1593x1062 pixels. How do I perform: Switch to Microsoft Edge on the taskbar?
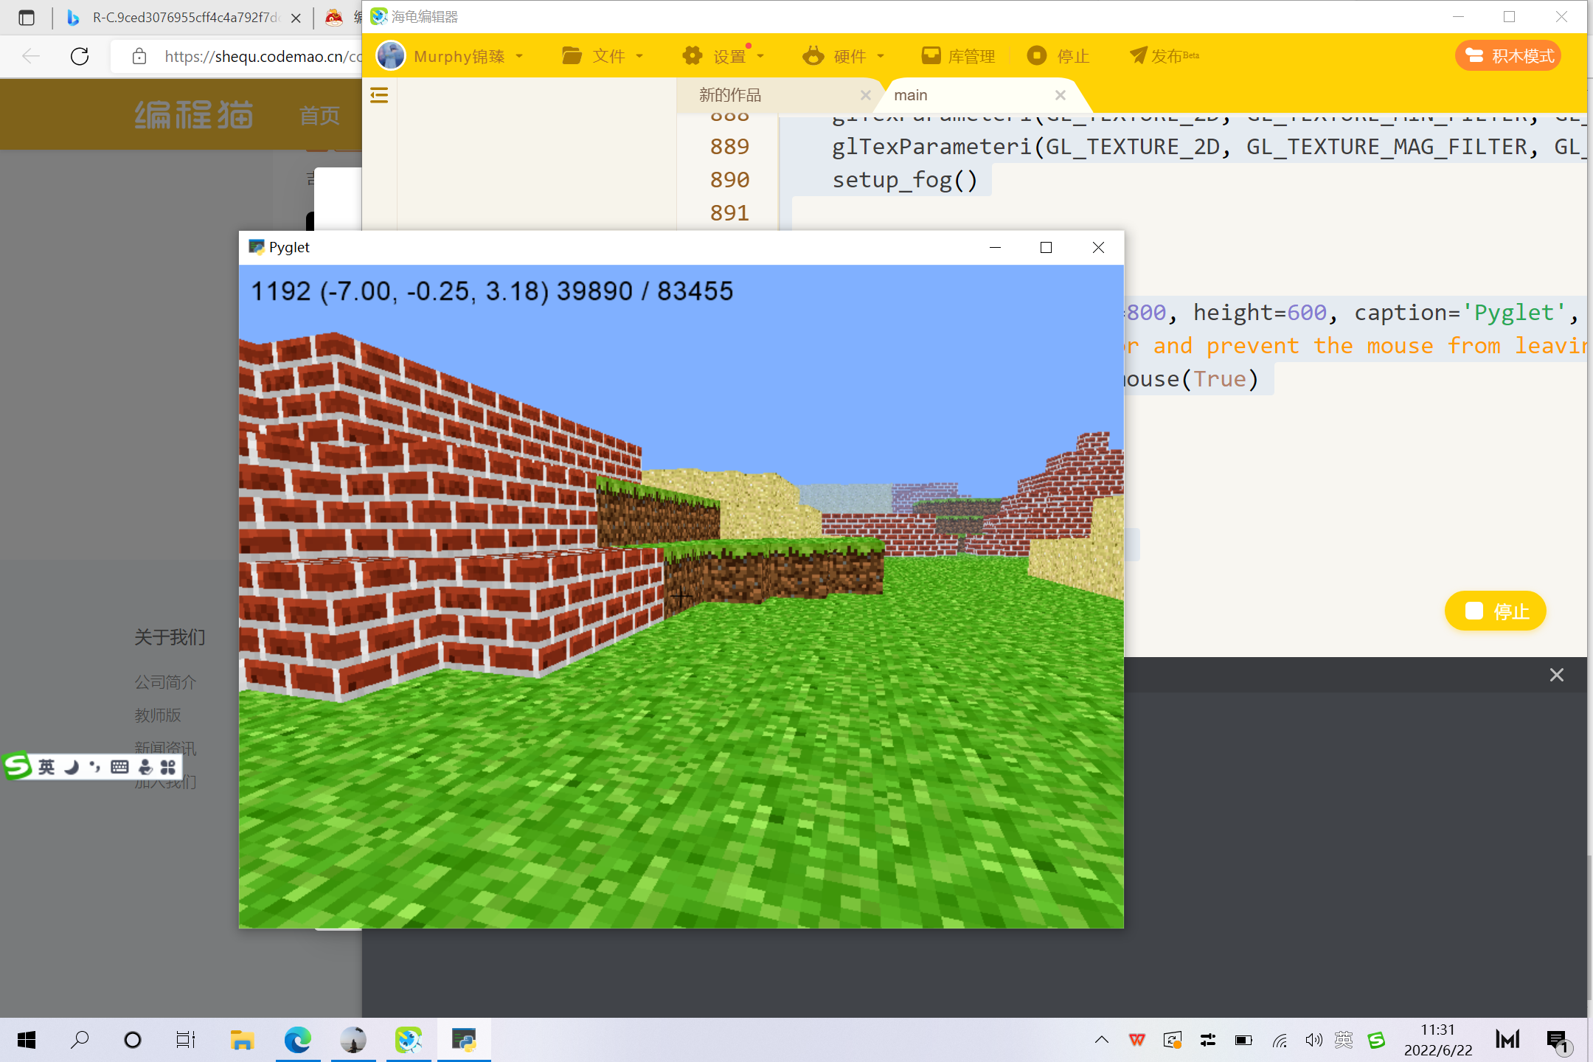[x=298, y=1040]
